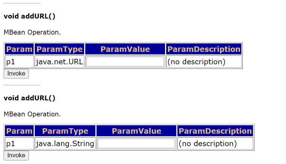
Task: Click the p1 cell in the java.net.URL row
Action: [x=19, y=62]
